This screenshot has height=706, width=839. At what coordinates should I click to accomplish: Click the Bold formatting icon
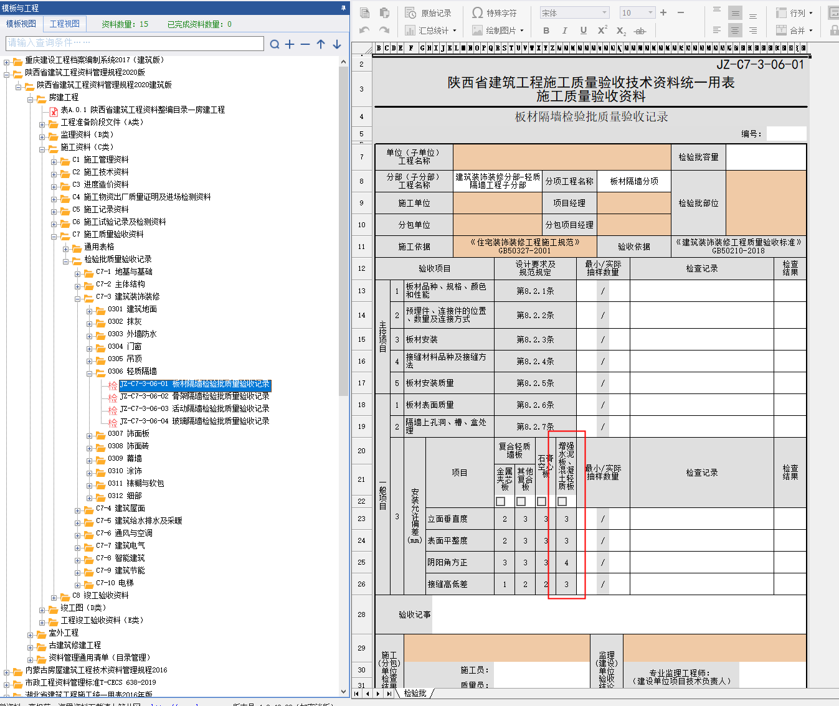546,31
